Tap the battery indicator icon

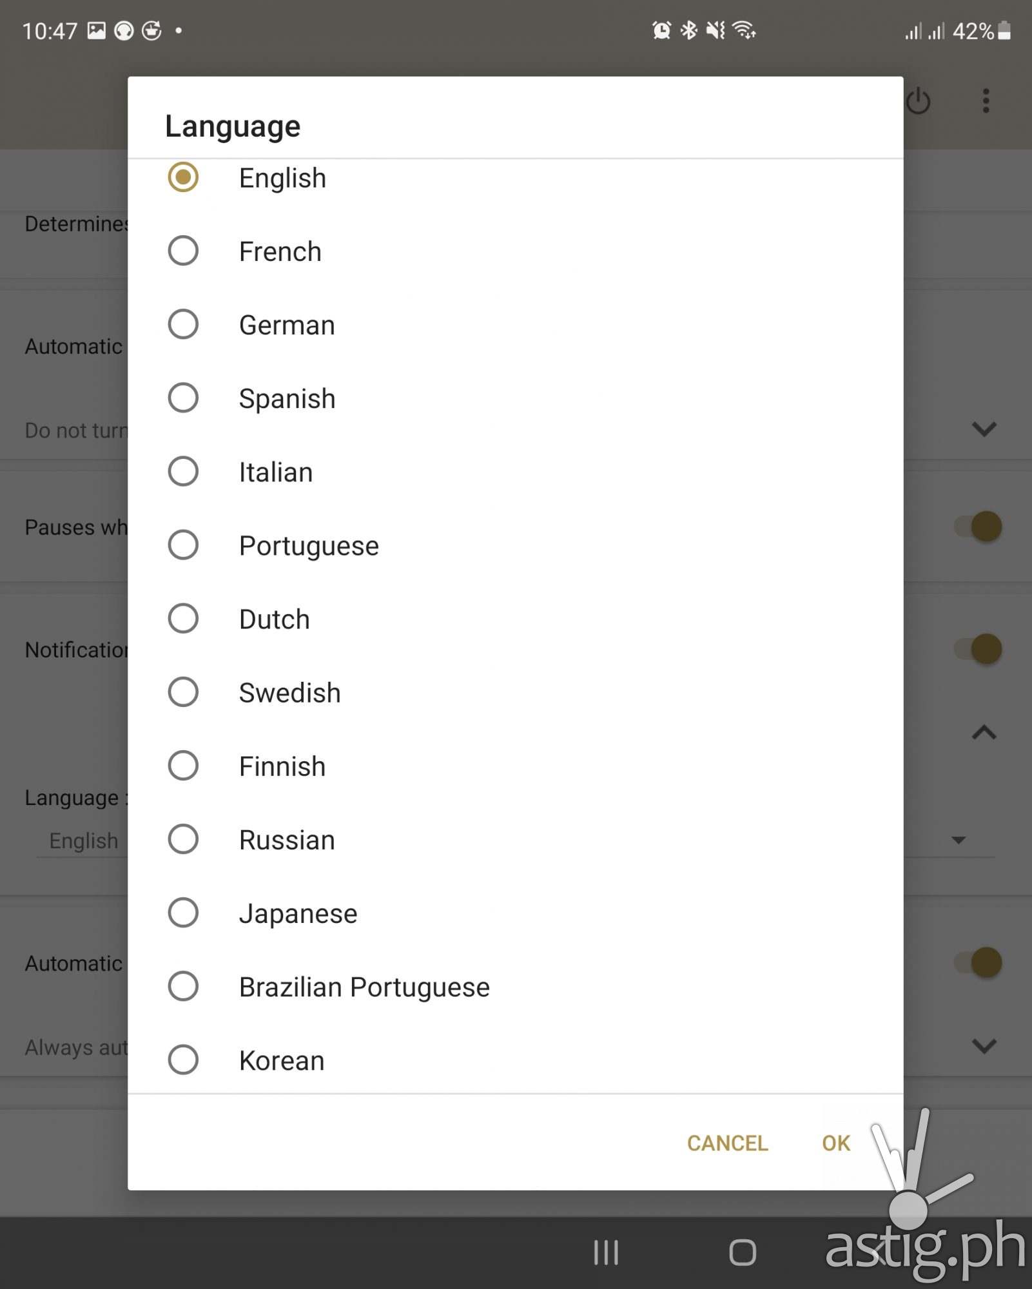point(1004,30)
